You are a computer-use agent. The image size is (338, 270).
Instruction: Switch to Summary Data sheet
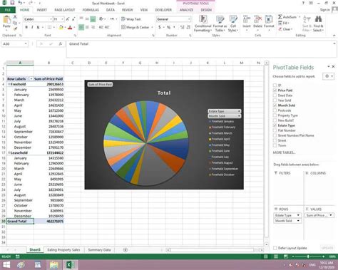coord(99,250)
